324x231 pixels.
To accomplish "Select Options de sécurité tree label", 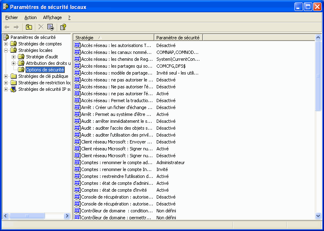I will coord(45,70).
